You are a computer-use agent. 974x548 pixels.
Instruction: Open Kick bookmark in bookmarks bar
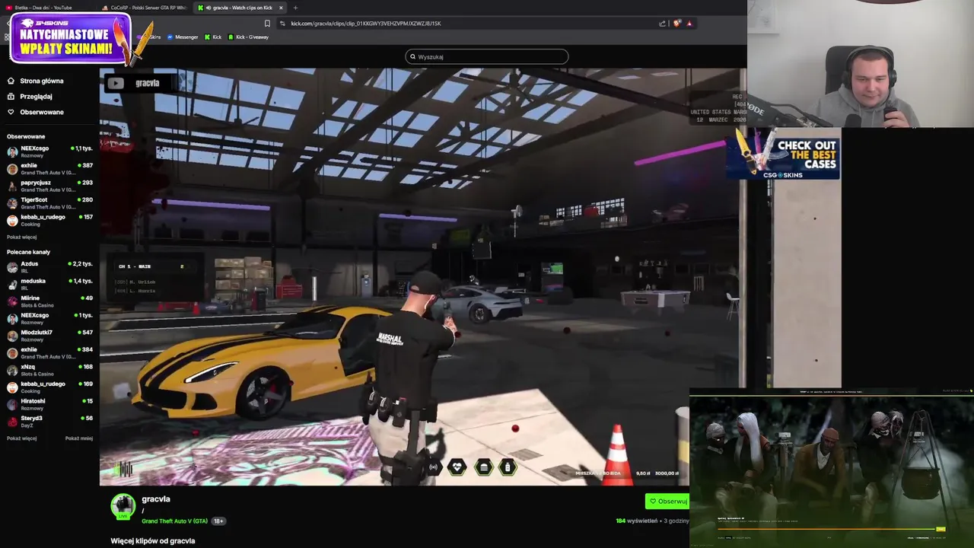point(213,37)
